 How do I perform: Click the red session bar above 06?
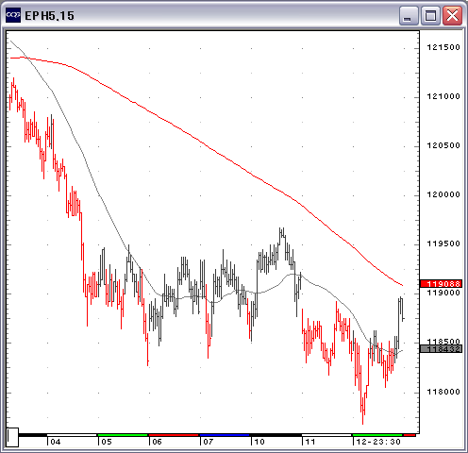coord(174,435)
